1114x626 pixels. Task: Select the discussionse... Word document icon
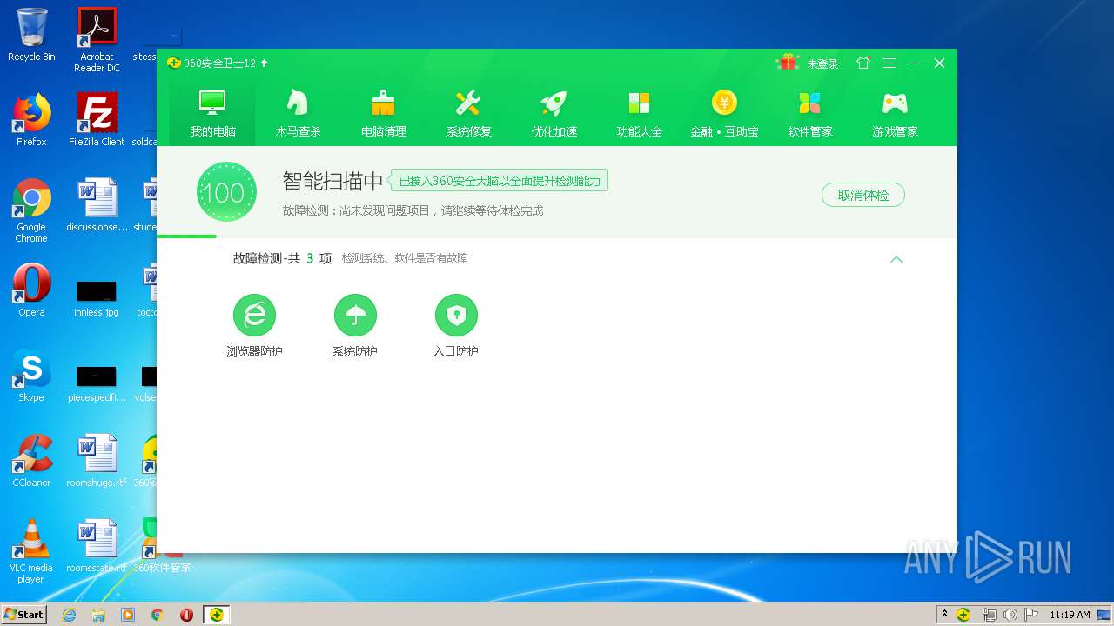click(x=97, y=204)
